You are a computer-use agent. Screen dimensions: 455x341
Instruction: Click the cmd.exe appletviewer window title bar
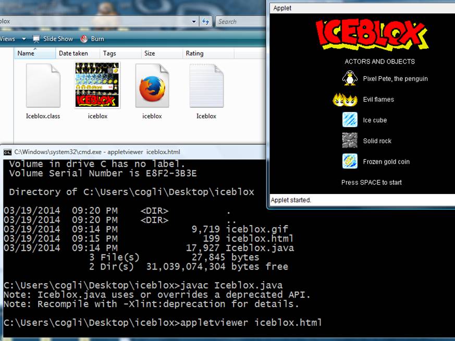tap(133, 152)
